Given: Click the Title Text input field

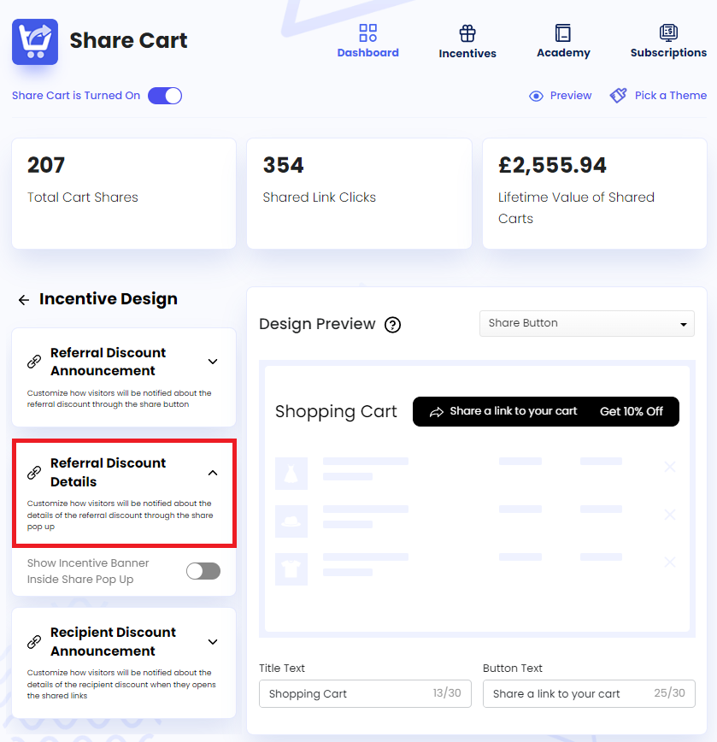Looking at the screenshot, I should pyautogui.click(x=365, y=693).
